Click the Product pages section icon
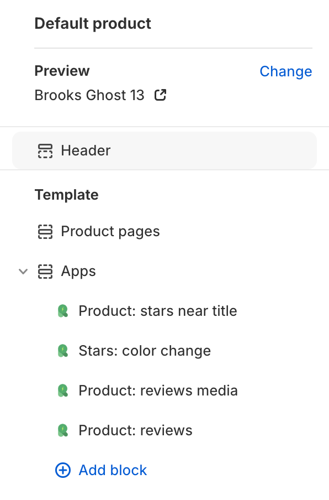Viewport: 329px width, 500px height. (45, 232)
